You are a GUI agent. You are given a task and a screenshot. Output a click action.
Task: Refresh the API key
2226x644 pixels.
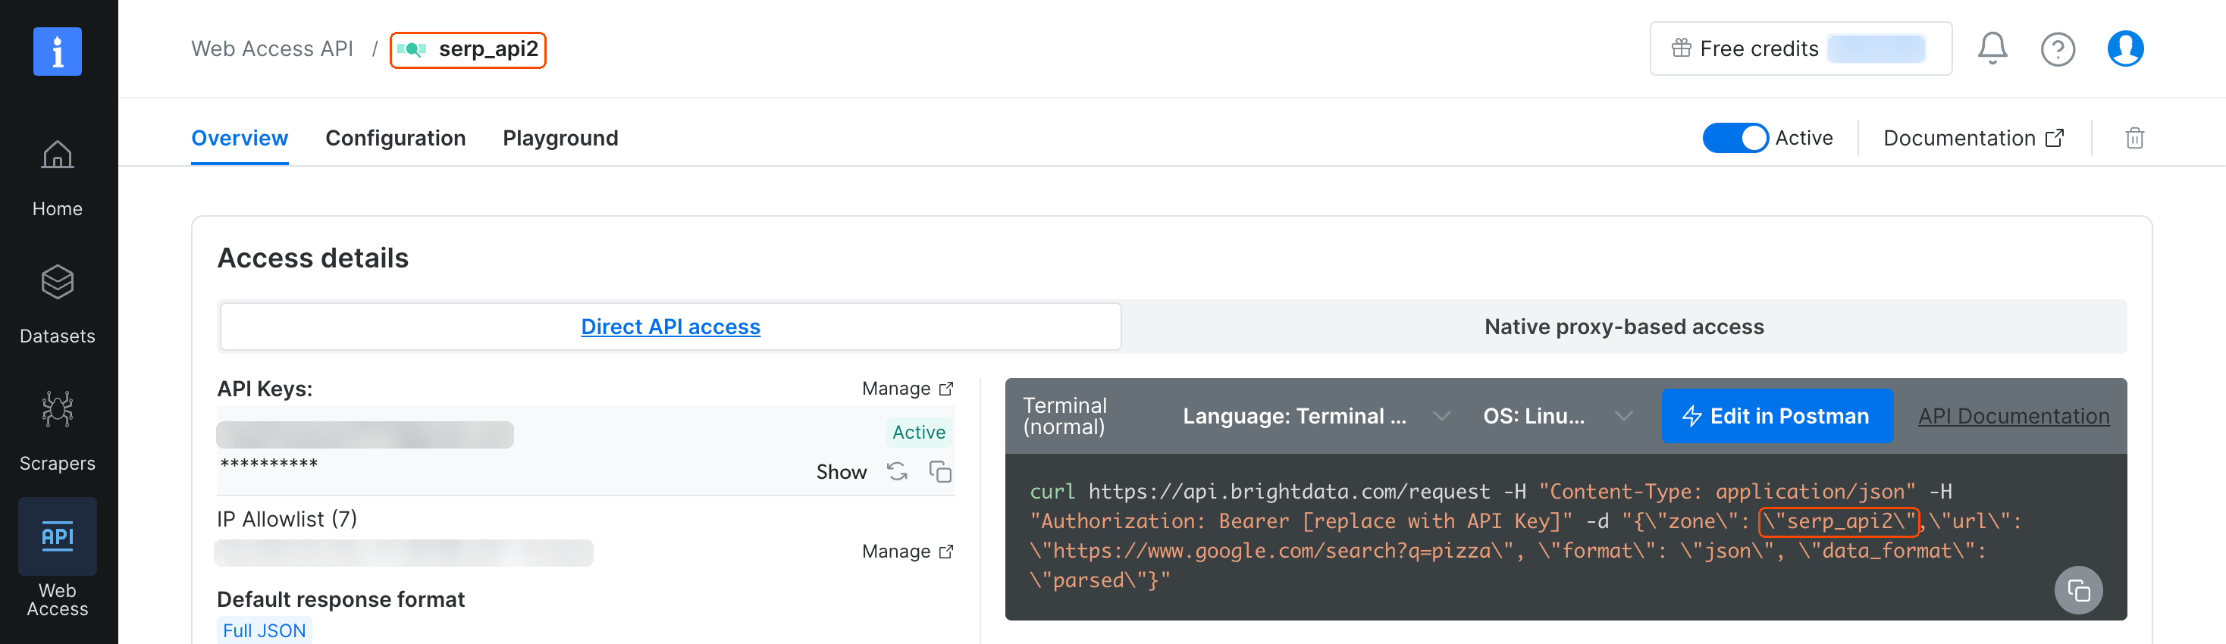pos(897,471)
